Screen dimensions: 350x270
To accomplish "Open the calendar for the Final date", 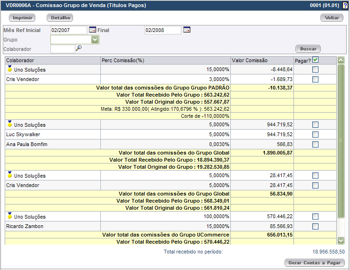I will [x=187, y=30].
